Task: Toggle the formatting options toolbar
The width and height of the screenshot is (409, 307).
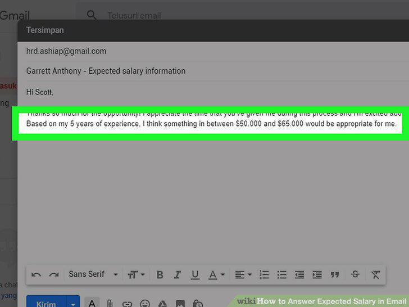Action: (92, 303)
